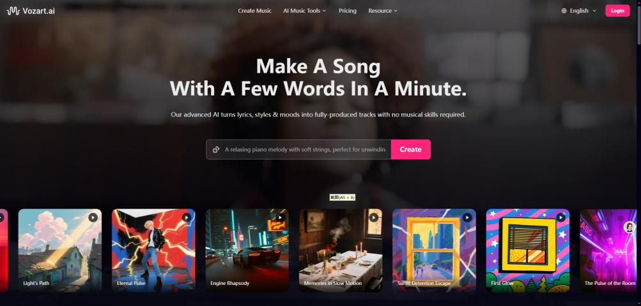Play the Engine Rhapsody track

280,217
